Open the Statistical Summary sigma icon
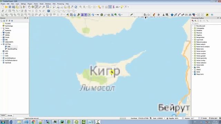The width and height of the screenshot is (221, 124). (114, 7)
